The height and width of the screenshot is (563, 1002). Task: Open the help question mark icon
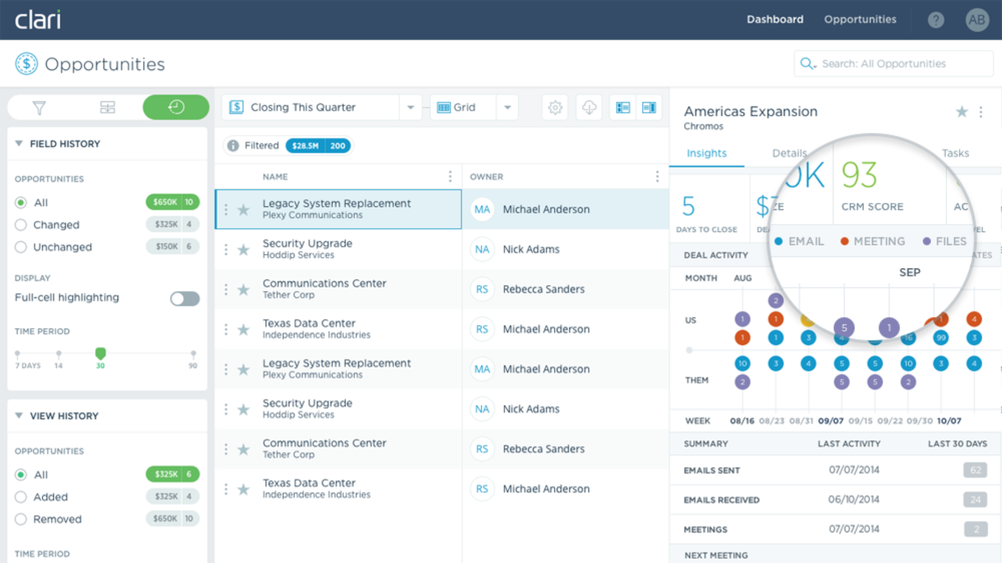(x=936, y=20)
